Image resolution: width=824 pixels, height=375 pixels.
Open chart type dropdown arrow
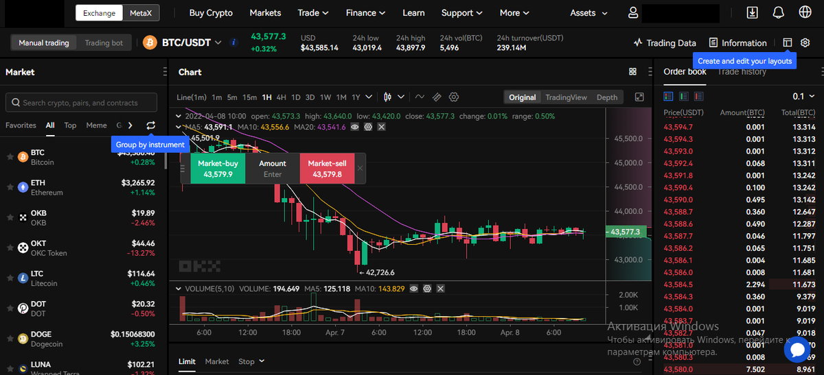click(401, 97)
